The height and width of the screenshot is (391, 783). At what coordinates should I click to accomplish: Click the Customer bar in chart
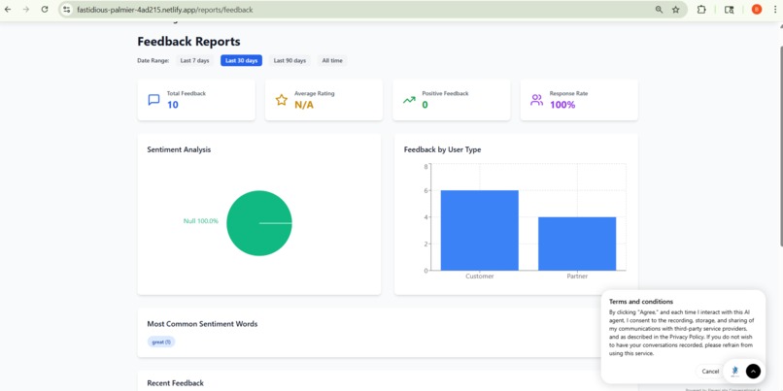(x=479, y=230)
